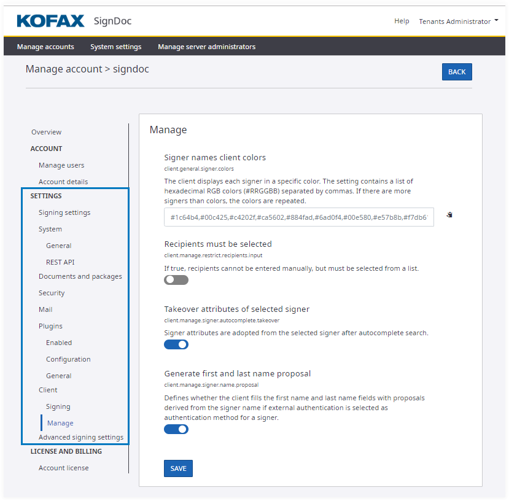509x501 pixels.
Task: Click the reset icon beside colors field
Action: [449, 215]
